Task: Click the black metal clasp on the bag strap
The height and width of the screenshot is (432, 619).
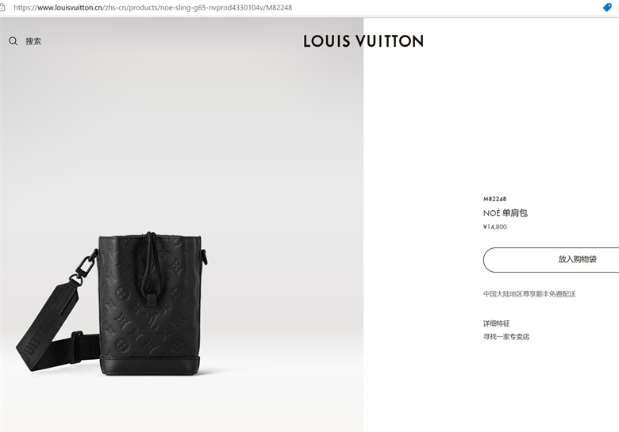Action: pyautogui.click(x=84, y=267)
